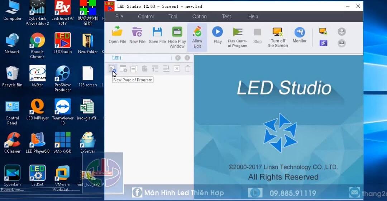Click the Open File toolbar icon

(x=117, y=32)
